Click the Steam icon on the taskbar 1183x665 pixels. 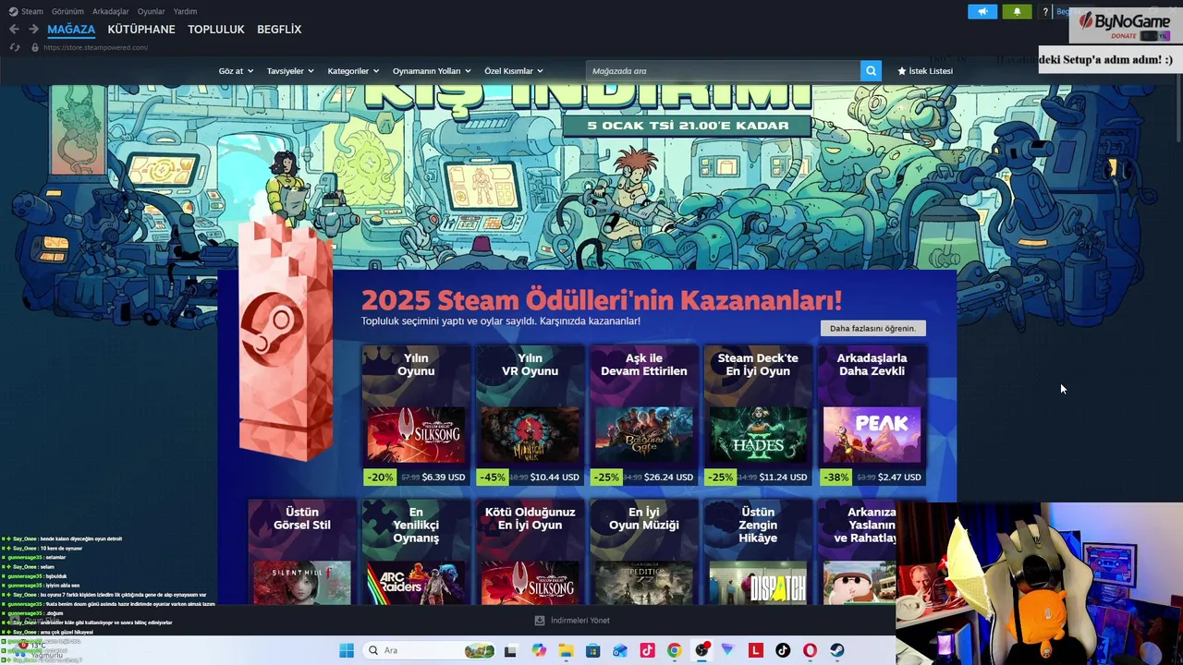click(837, 650)
